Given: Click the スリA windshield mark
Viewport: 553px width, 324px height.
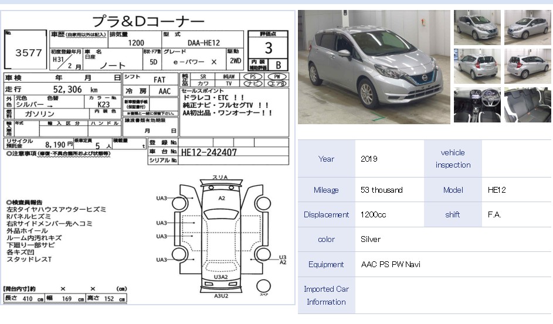Looking at the screenshot, I should point(220,177).
